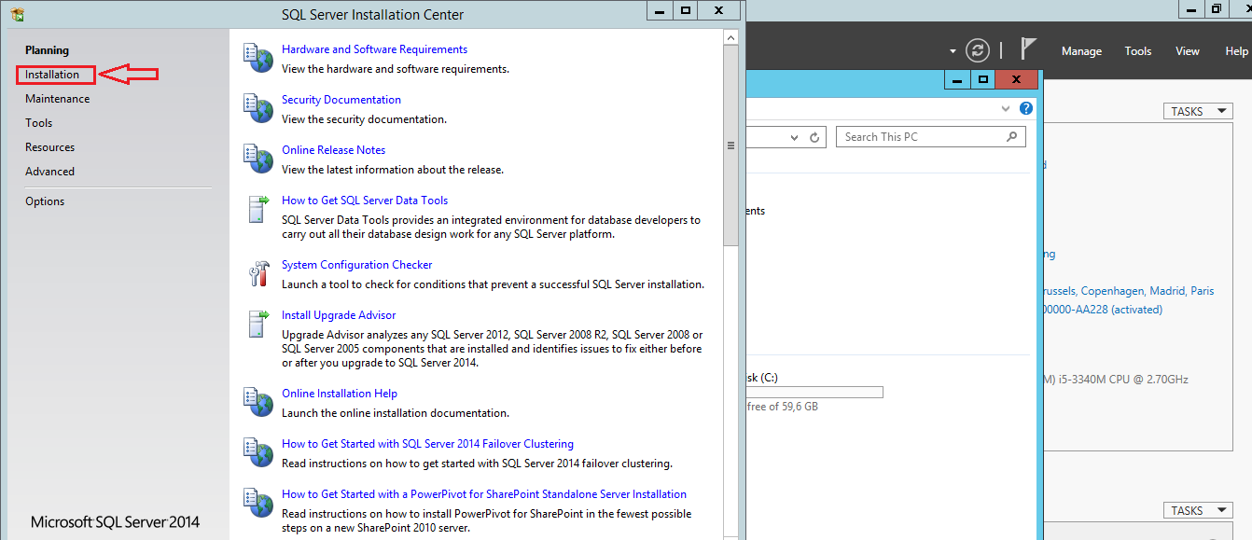Expand the lower TASKS dropdown

click(x=1198, y=510)
